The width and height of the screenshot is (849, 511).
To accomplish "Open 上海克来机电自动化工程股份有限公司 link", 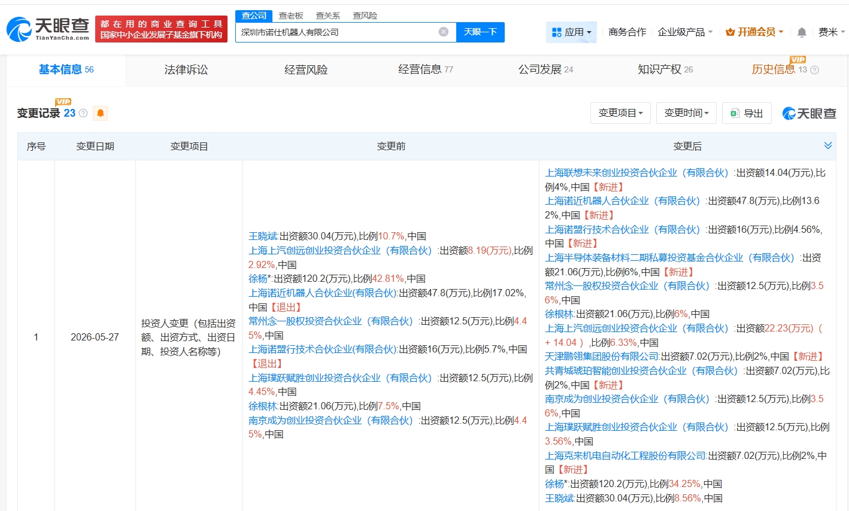I will click(x=625, y=456).
